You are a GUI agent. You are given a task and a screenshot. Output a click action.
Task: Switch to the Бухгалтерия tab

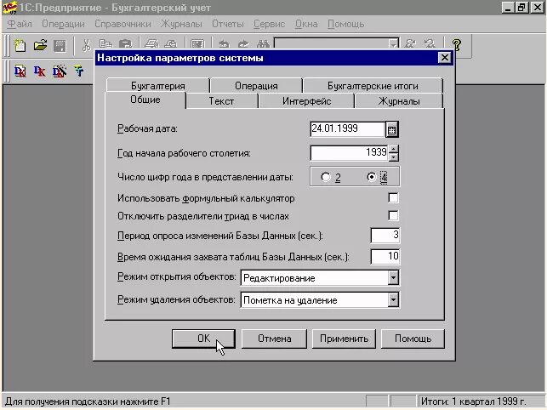click(x=158, y=86)
